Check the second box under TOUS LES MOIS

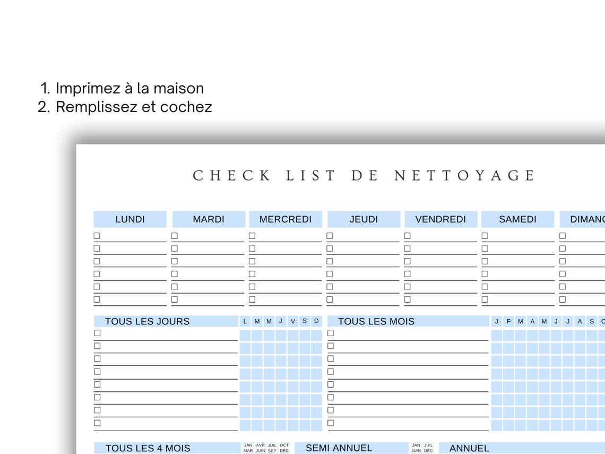click(330, 346)
